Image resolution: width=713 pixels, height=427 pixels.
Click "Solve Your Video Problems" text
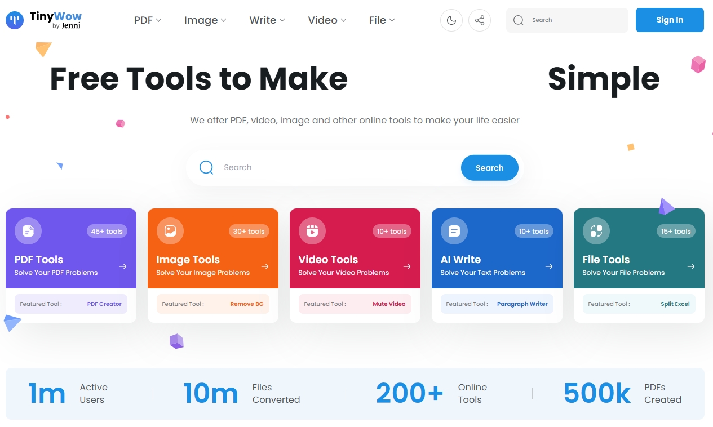[x=343, y=273]
